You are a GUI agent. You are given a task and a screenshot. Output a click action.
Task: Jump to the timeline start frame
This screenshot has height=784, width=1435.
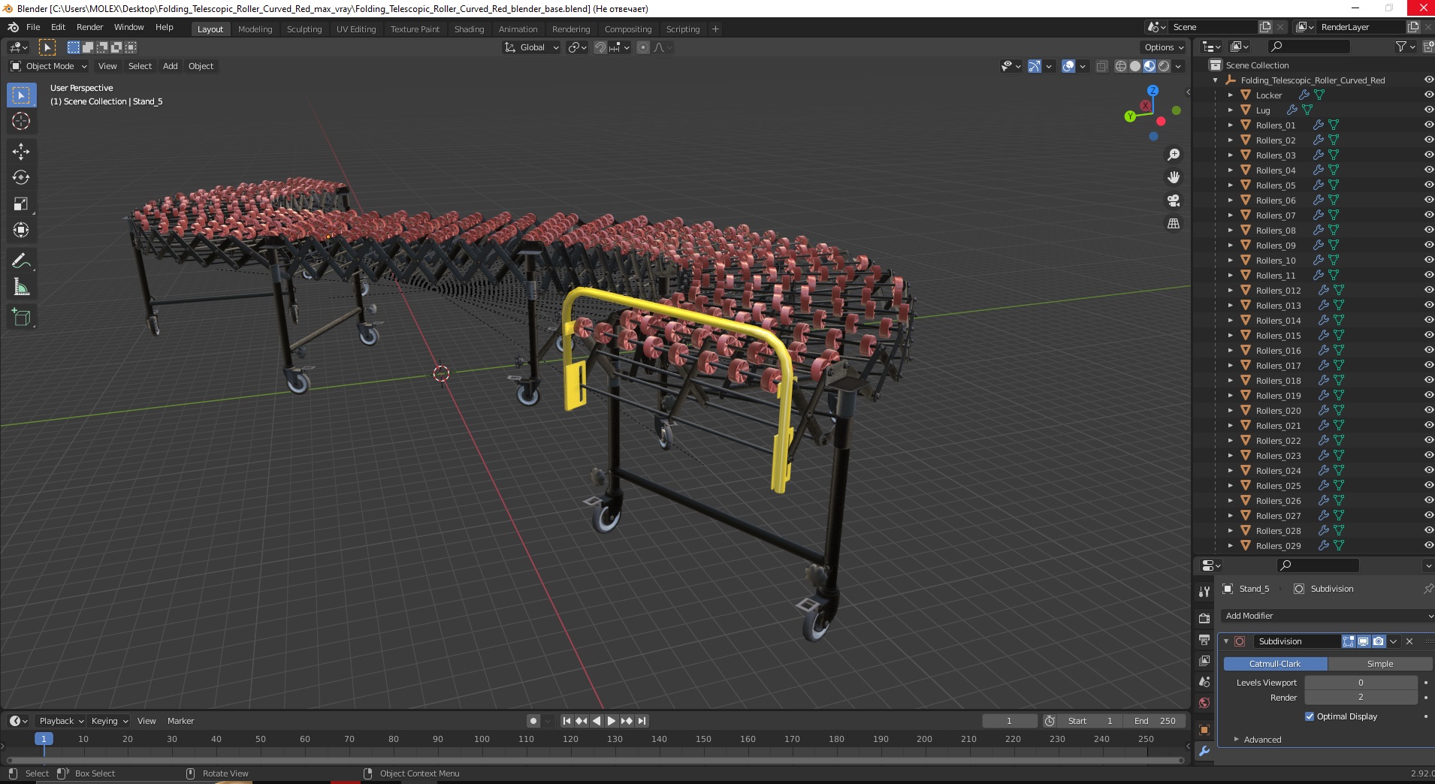point(567,721)
